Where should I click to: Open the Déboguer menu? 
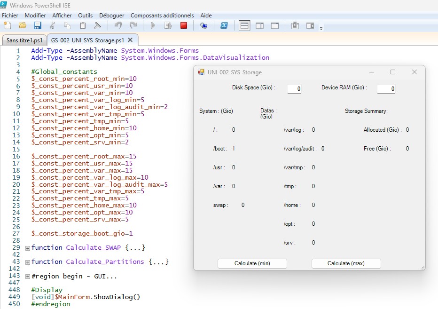[x=112, y=16]
